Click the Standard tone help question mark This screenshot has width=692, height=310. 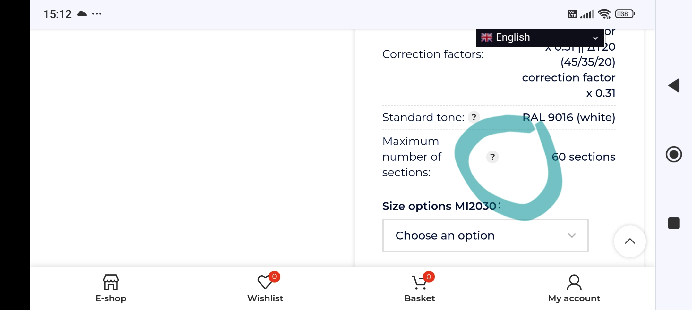[x=474, y=117]
